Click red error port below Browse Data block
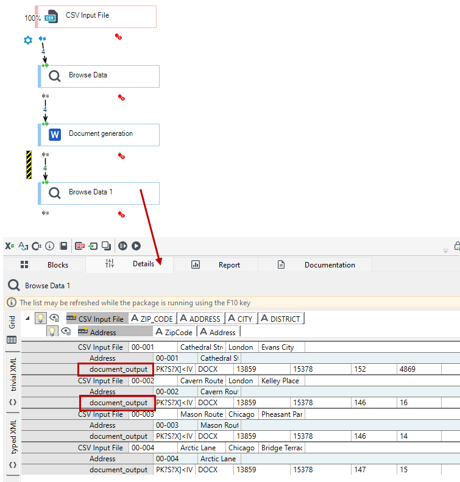Screen dimensions: 460x482 click(x=121, y=97)
